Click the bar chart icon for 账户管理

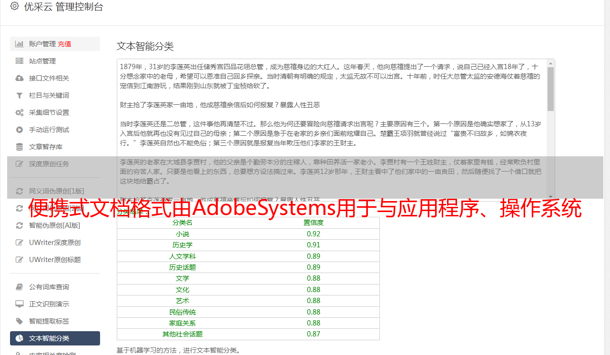click(19, 44)
